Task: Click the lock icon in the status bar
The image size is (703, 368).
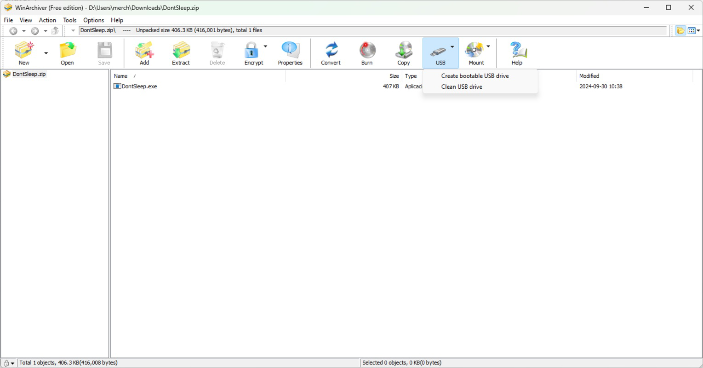Action: (x=6, y=363)
